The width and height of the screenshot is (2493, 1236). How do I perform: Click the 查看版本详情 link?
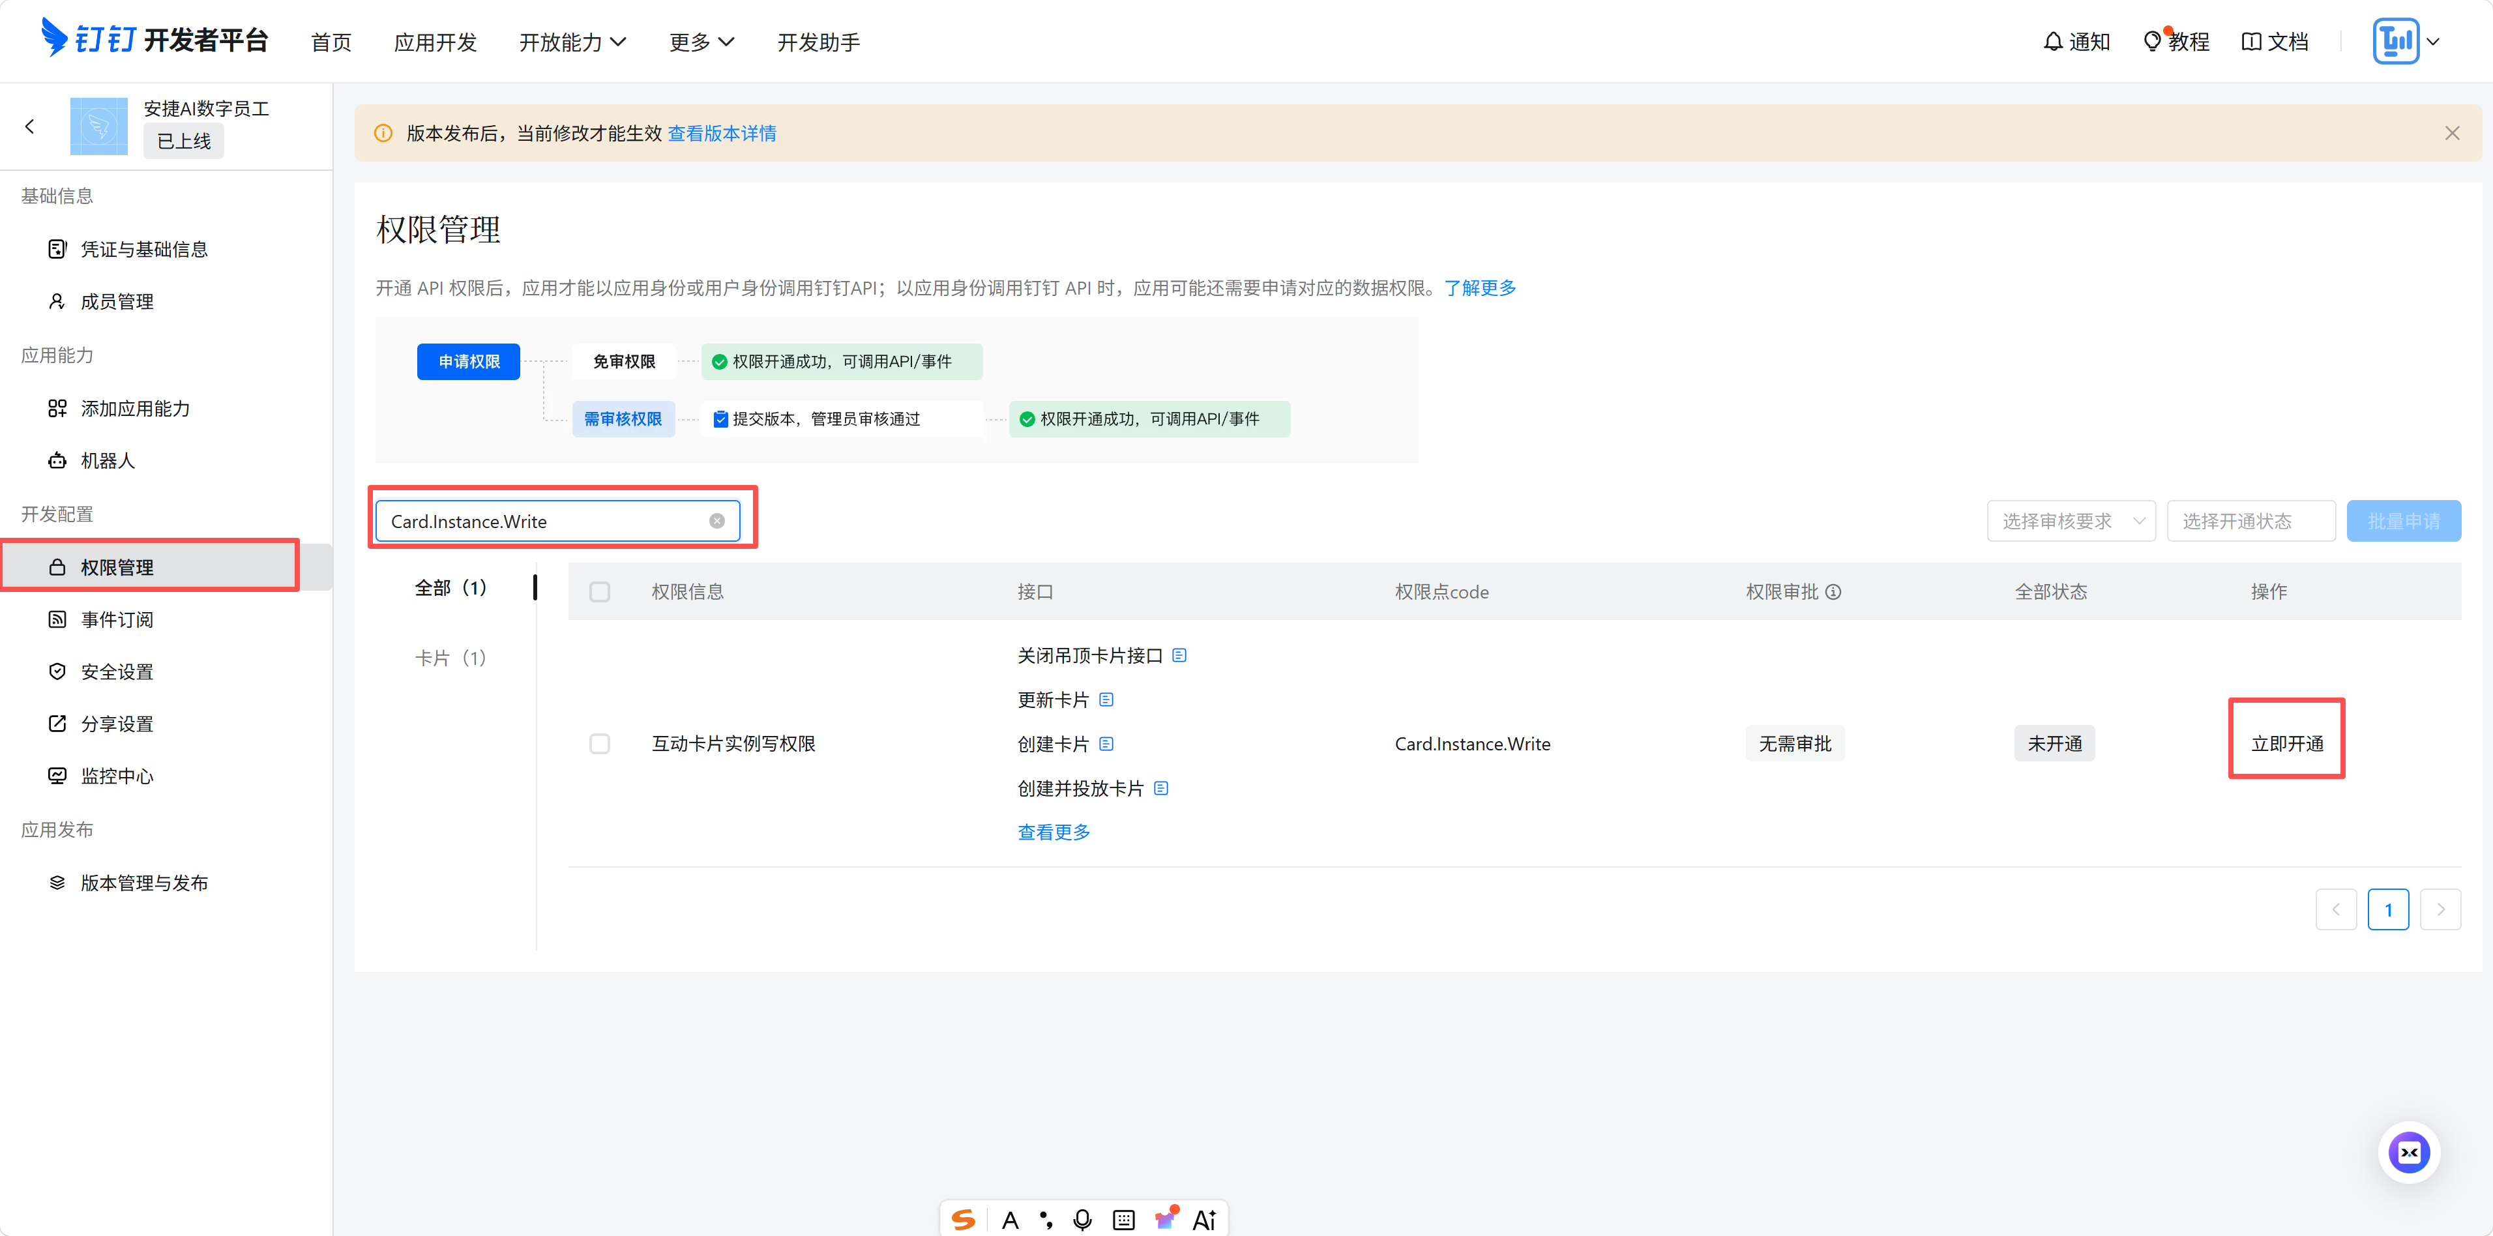722,132
